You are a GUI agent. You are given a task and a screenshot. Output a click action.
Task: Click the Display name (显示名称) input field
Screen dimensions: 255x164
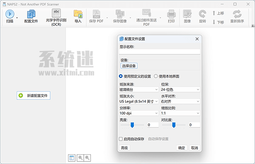pyautogui.click(x=159, y=52)
